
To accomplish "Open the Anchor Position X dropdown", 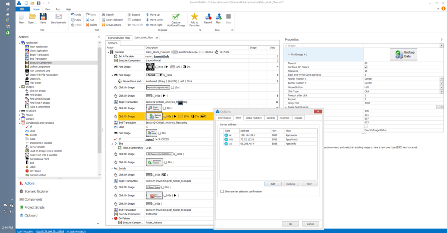I will pyautogui.click(x=441, y=79).
